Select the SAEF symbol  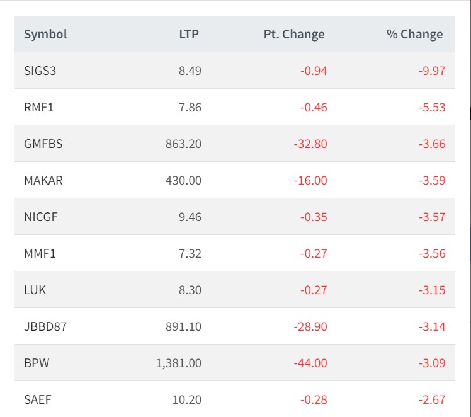pyautogui.click(x=37, y=399)
